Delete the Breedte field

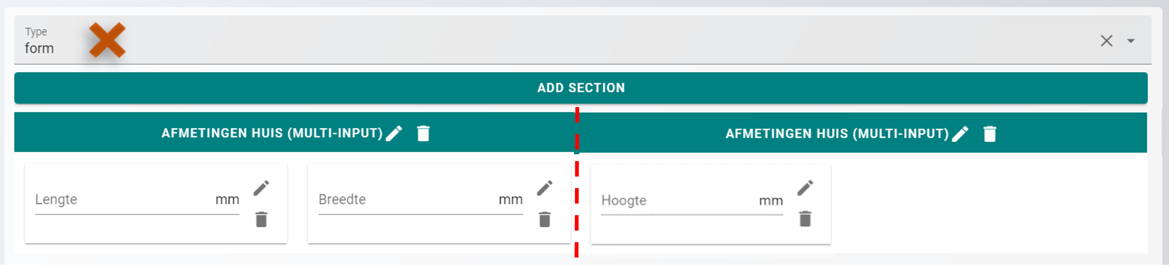tap(545, 220)
